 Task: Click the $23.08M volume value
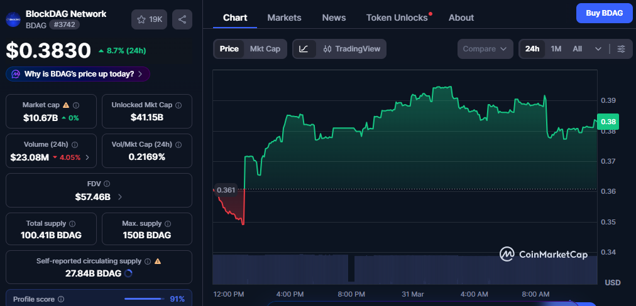click(30, 157)
